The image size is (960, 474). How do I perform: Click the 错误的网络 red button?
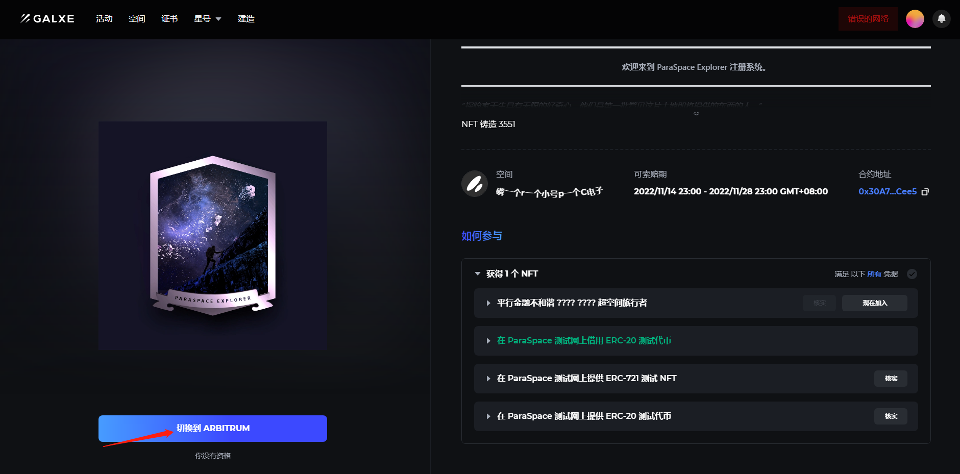pos(868,19)
